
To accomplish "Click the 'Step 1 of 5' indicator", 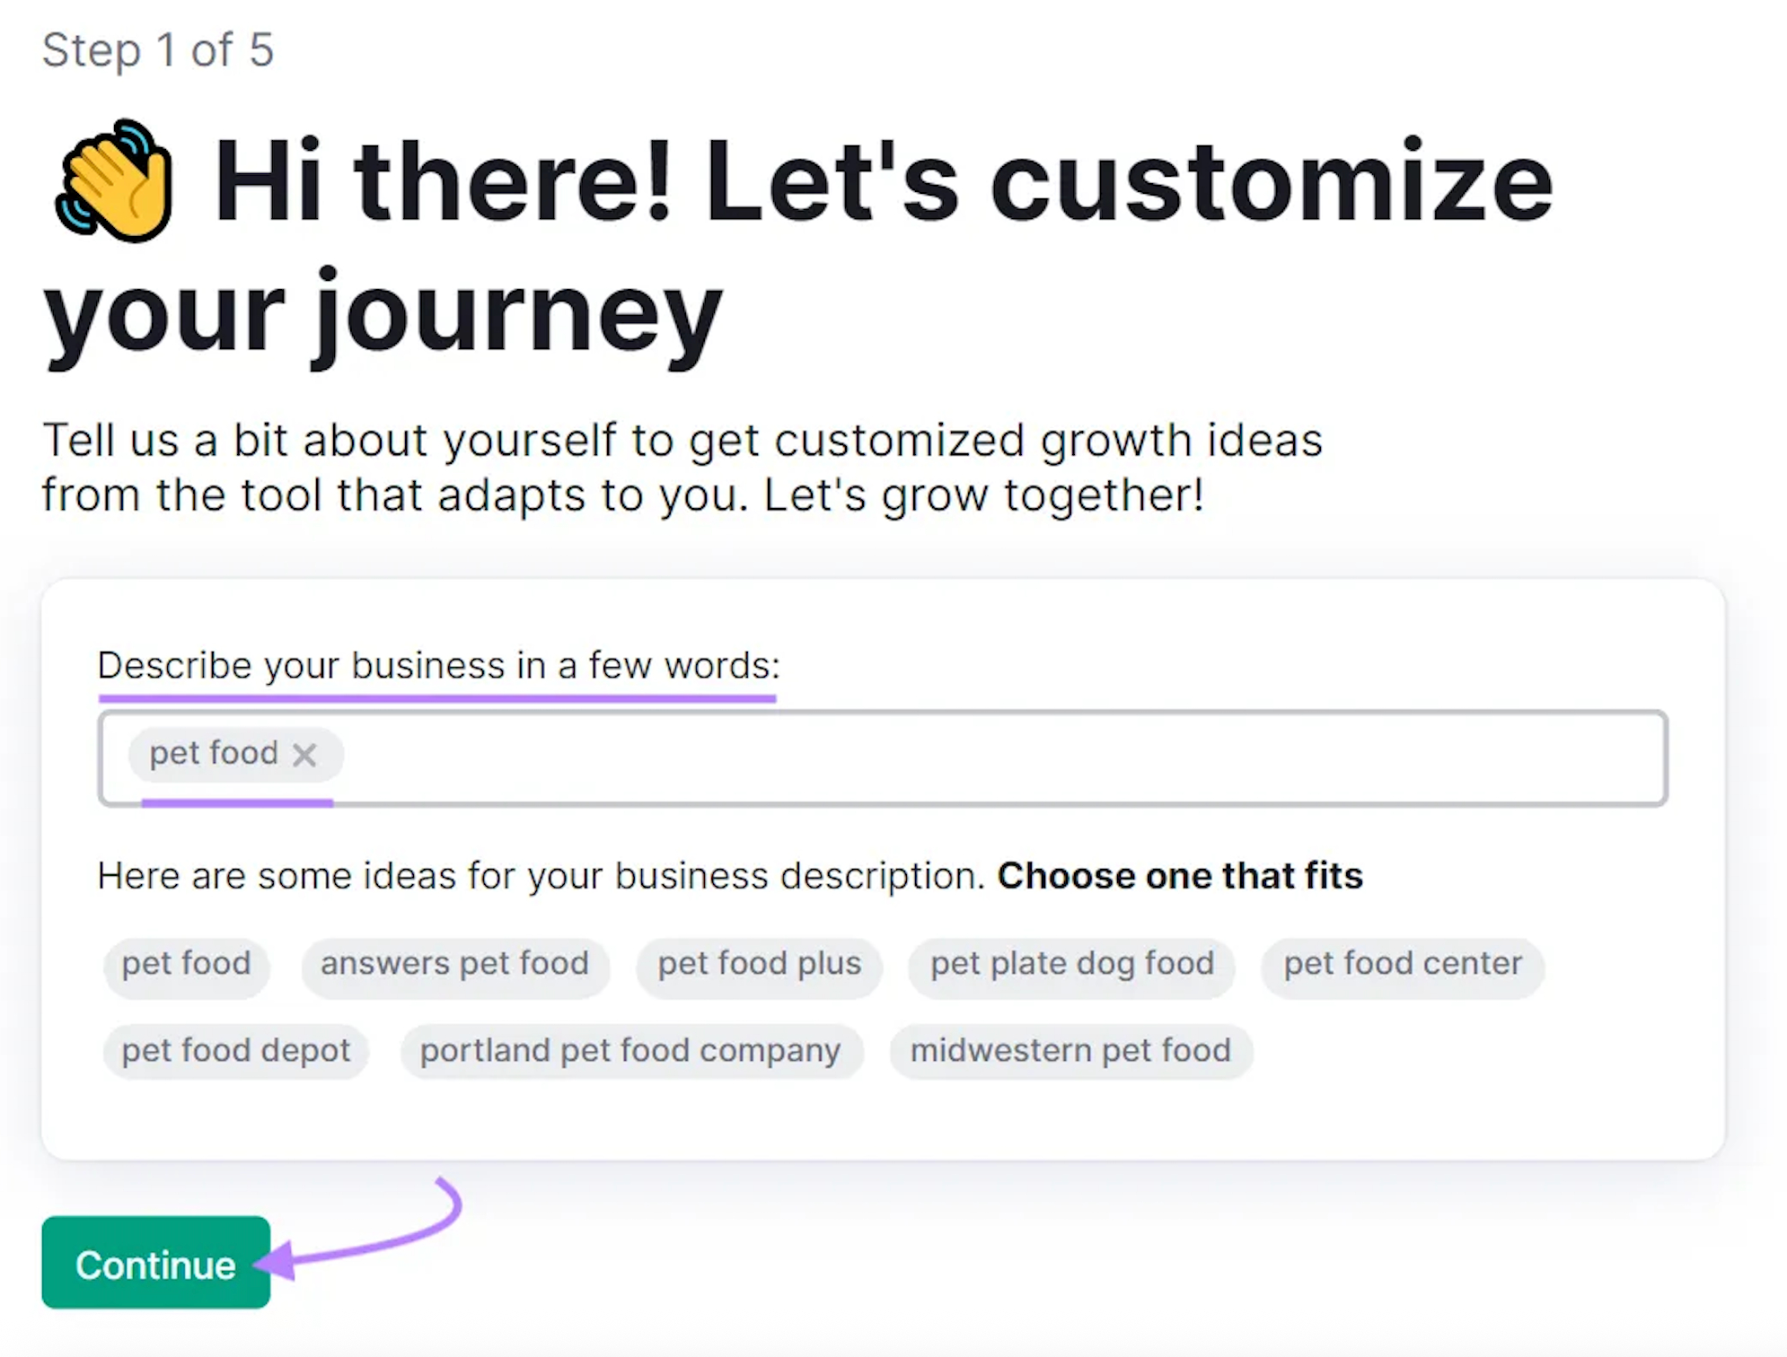I will click(x=158, y=50).
